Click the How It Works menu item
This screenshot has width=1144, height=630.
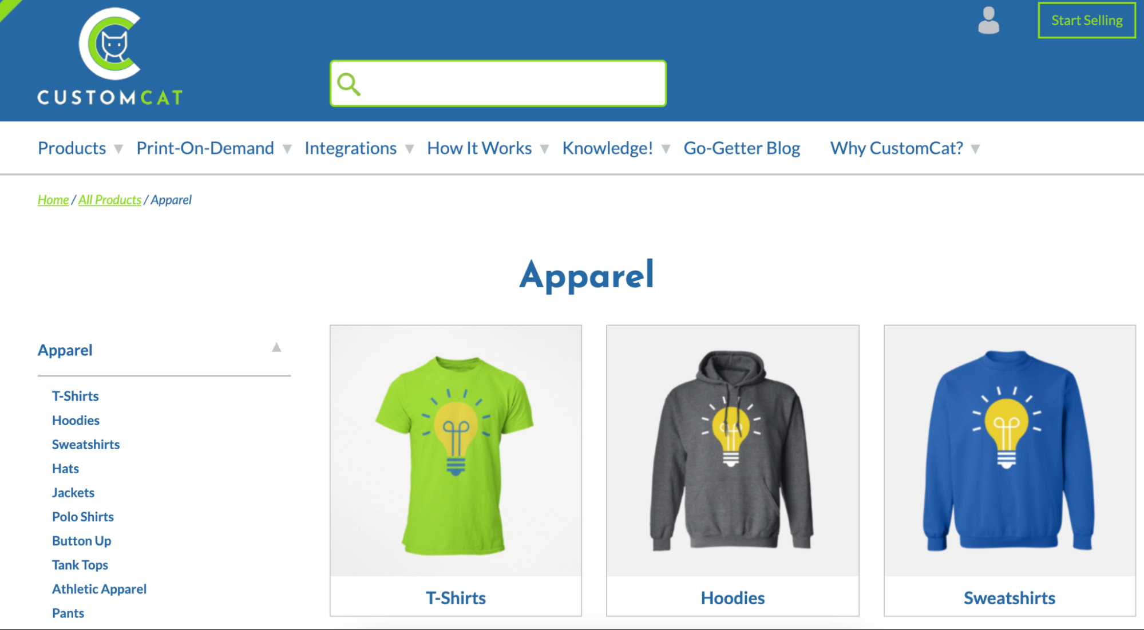click(x=480, y=148)
